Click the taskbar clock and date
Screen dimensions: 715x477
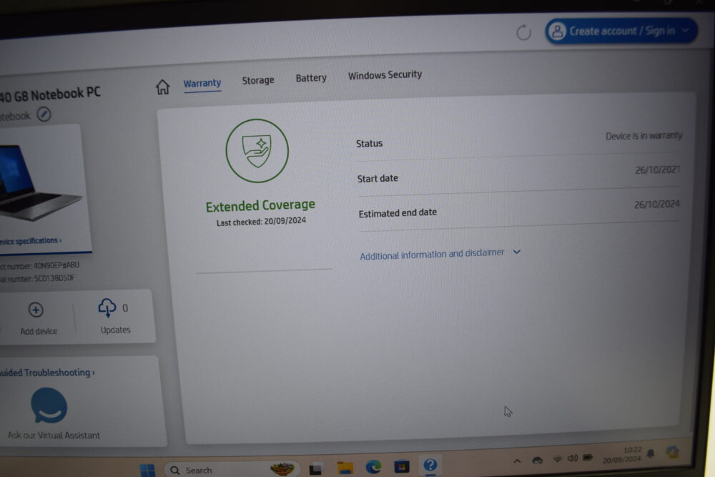[x=623, y=455]
